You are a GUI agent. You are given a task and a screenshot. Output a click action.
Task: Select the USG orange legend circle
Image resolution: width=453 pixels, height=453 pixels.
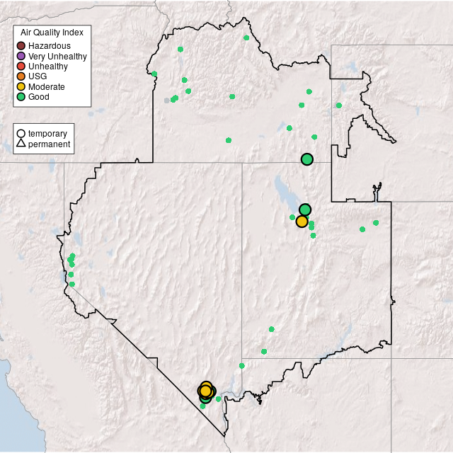[21, 76]
